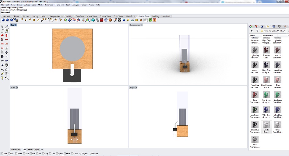Viewport: 289px width, 156px height.
Task: Click the zoom magnifier tool in sidebar
Action: [2, 69]
